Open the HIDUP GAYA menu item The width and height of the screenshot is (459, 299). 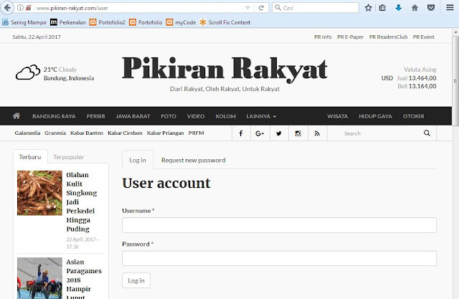tap(375, 116)
